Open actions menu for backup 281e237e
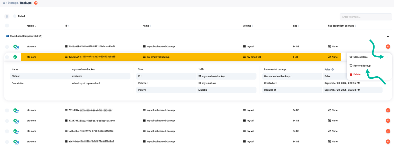 (388, 110)
